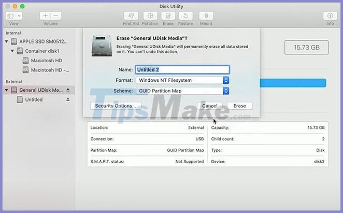Image resolution: width=343 pixels, height=213 pixels.
Task: Cancel the erase dialog
Action: 210,106
